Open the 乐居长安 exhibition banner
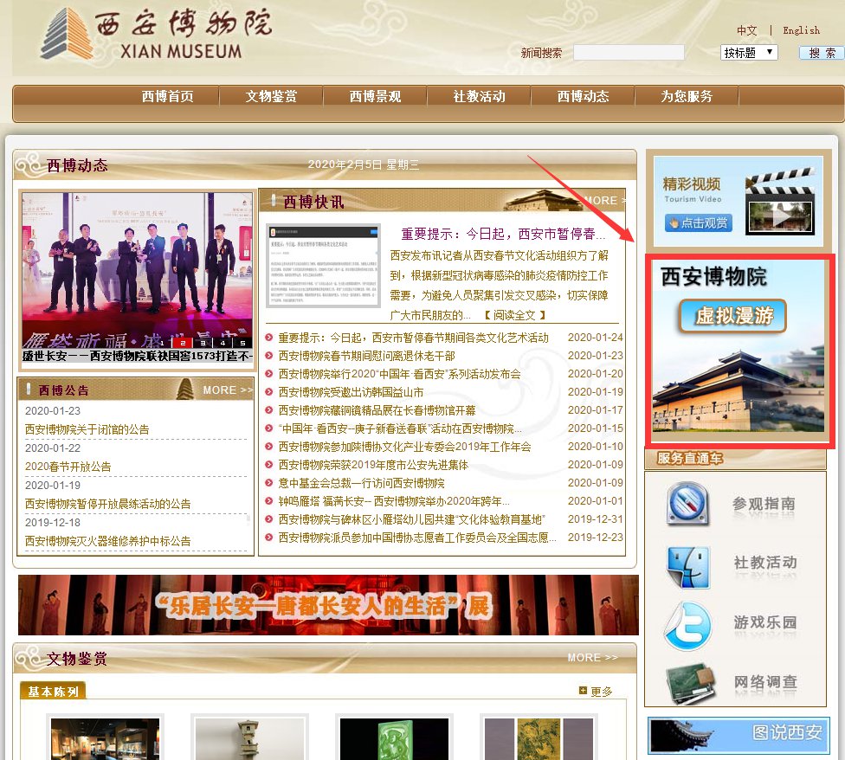This screenshot has height=760, width=845. pyautogui.click(x=328, y=605)
